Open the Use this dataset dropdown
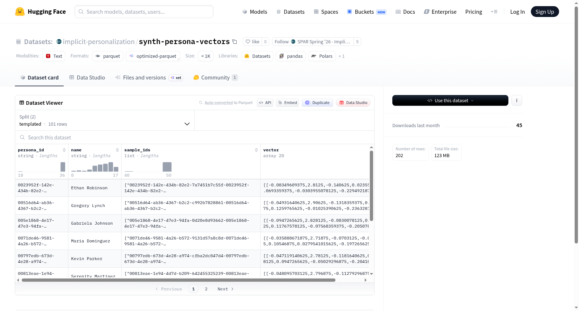Viewport: 579px width, 311px height. [450, 100]
